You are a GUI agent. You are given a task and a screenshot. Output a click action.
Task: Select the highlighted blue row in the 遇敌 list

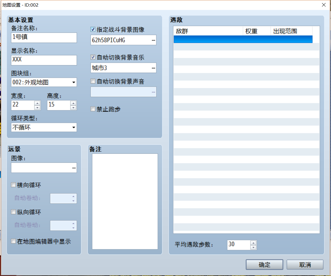pos(243,39)
